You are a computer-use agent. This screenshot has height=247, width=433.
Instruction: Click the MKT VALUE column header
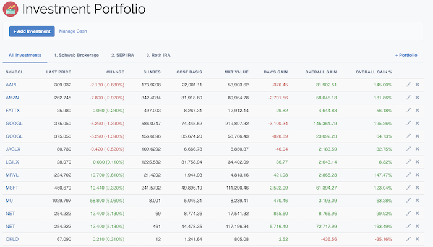(x=236, y=72)
